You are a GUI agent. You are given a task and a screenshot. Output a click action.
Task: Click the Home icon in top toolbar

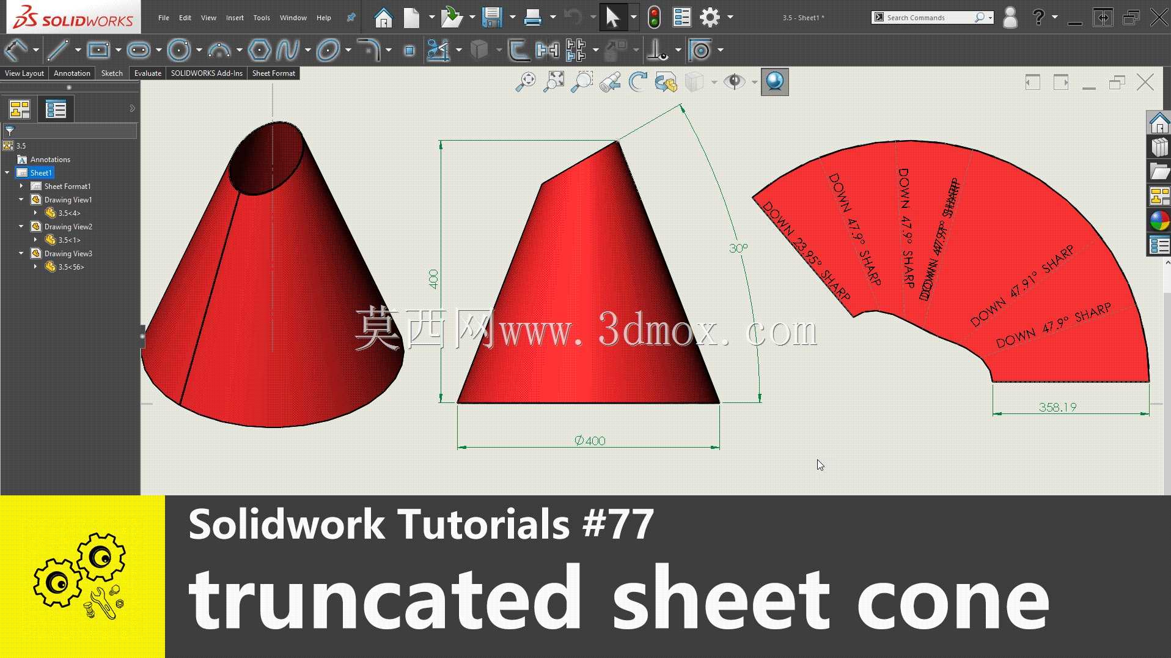(383, 18)
